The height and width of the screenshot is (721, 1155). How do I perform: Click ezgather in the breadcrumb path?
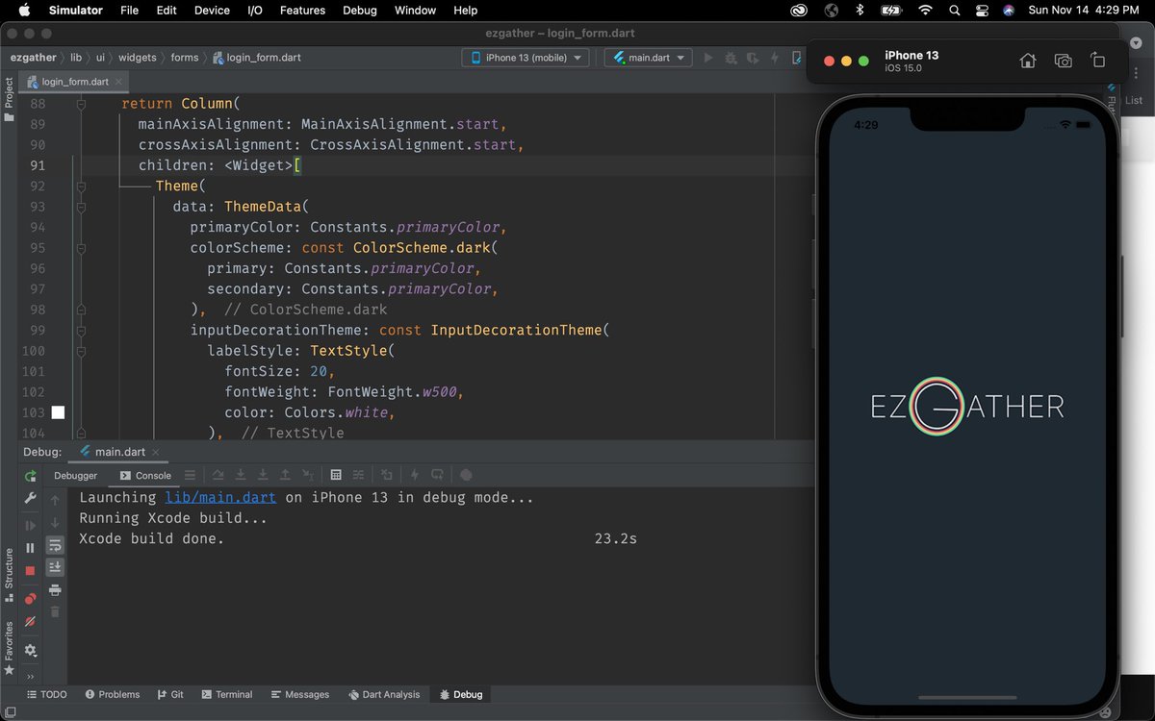[34, 58]
